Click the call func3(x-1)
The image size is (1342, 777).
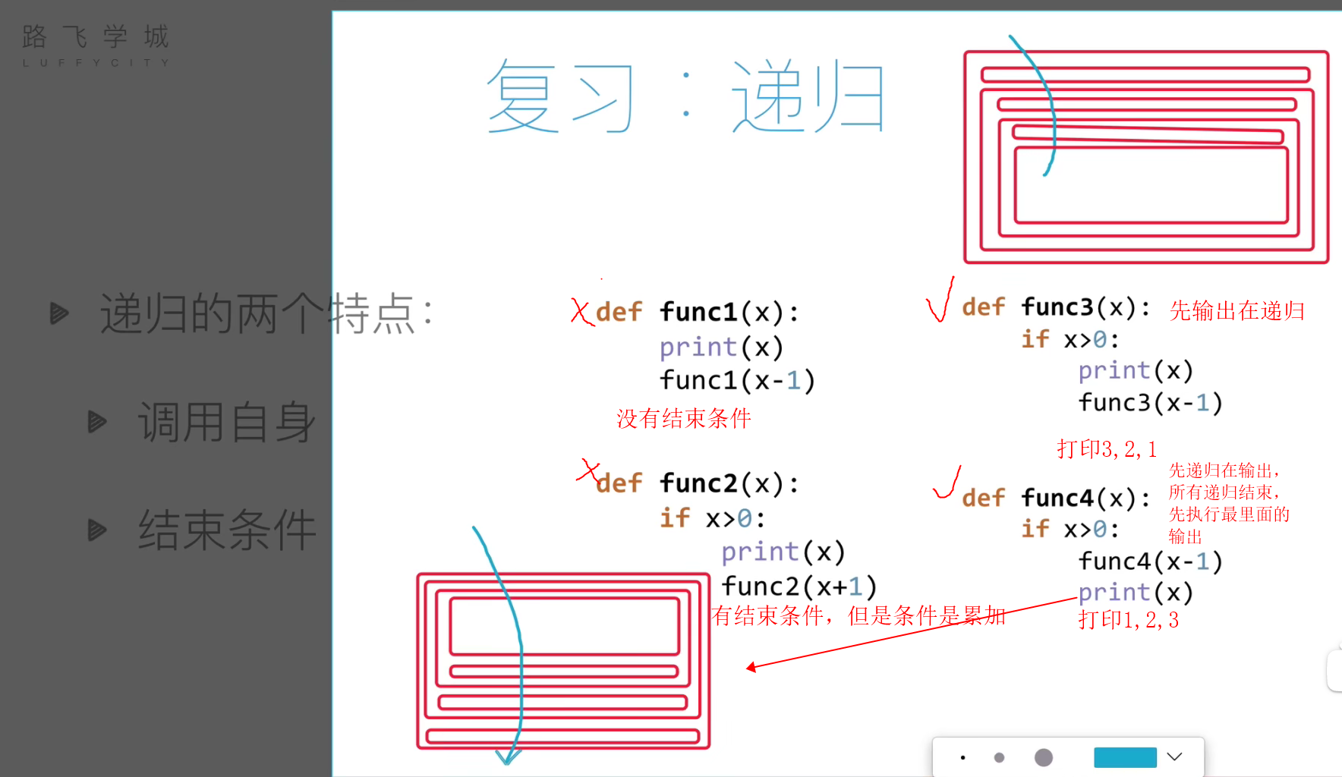(1151, 403)
